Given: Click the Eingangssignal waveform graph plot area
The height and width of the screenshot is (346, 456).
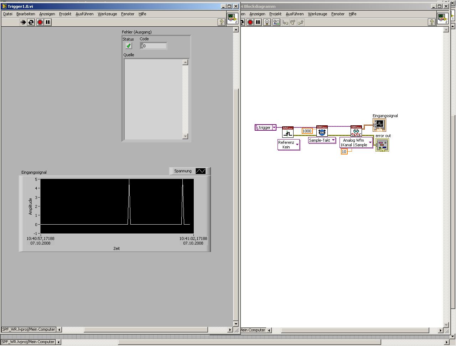Looking at the screenshot, I should (117, 206).
